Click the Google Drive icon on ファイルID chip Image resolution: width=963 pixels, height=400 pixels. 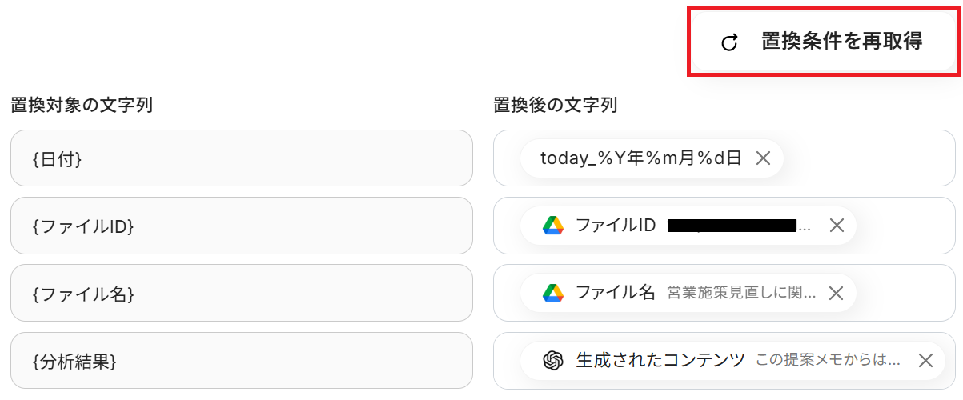[553, 226]
